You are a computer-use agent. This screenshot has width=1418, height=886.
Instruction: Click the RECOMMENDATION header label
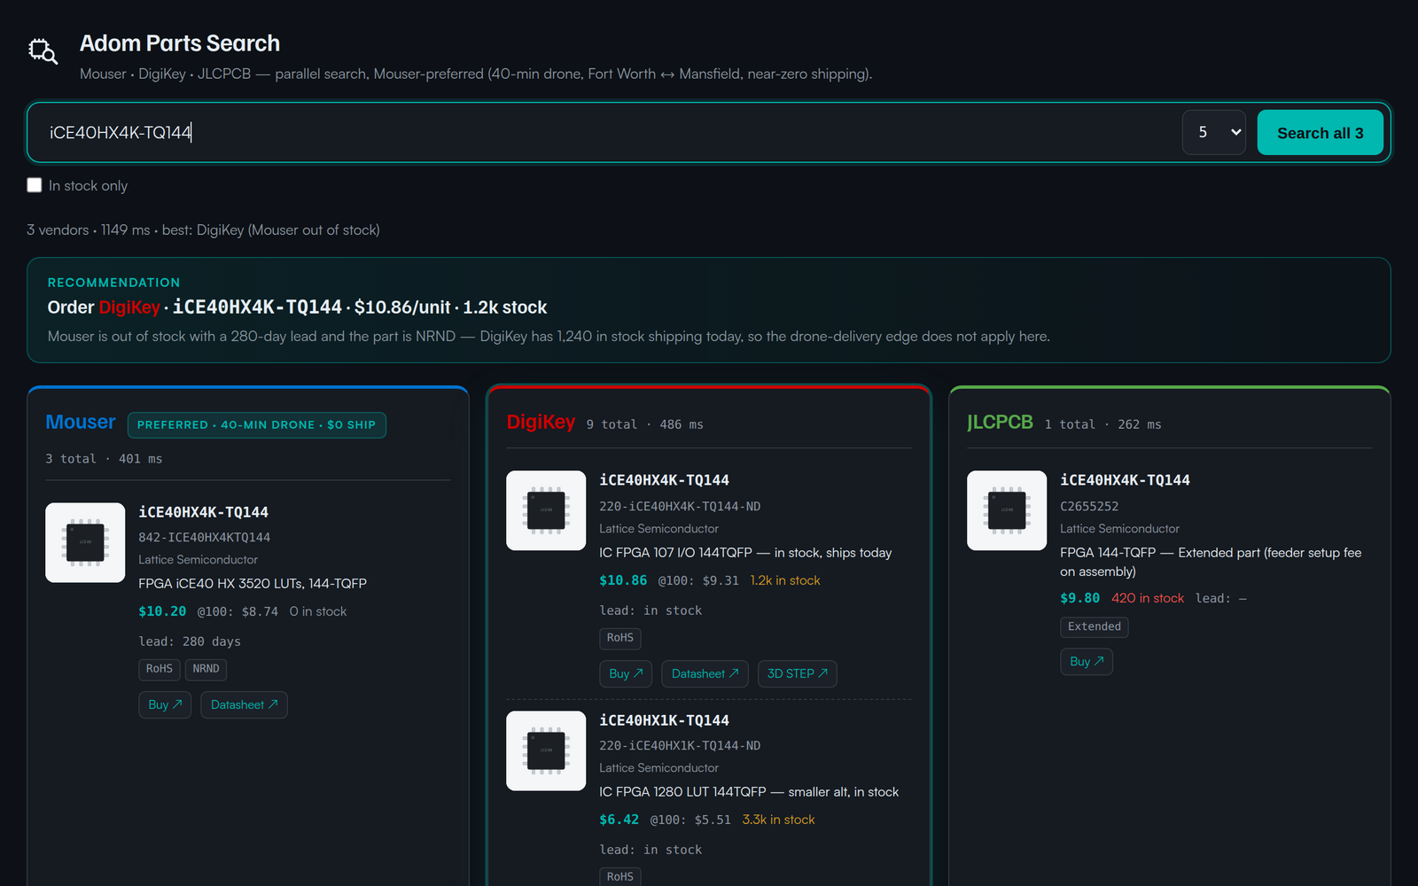(113, 283)
